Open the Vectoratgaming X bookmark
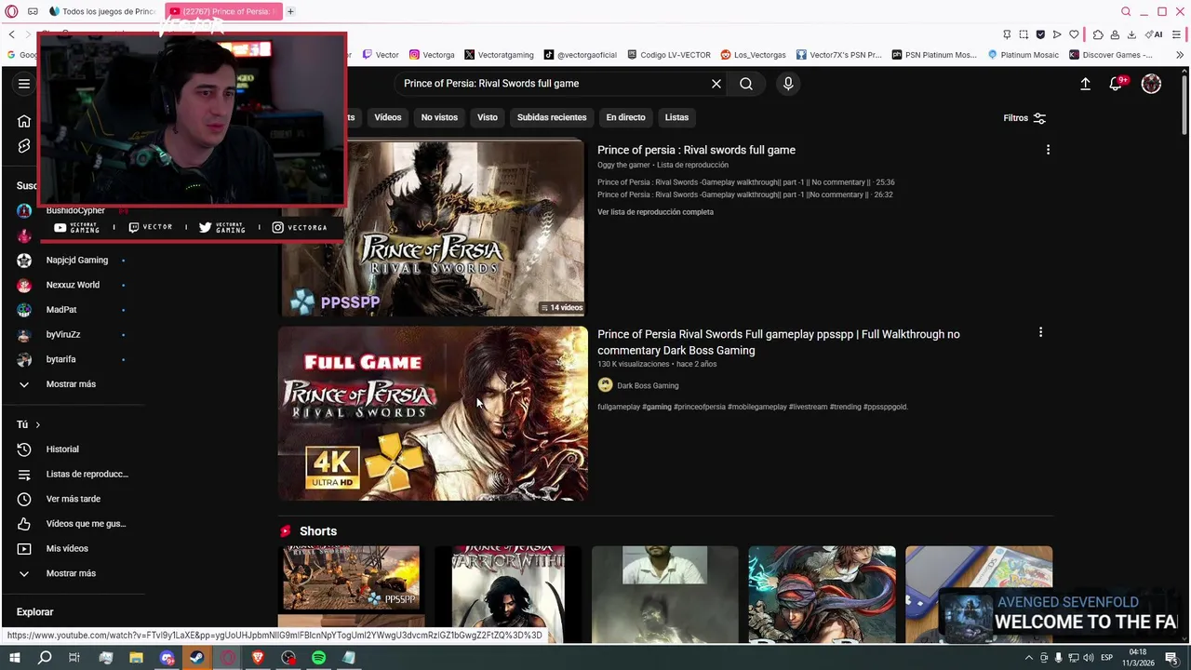 [x=499, y=55]
